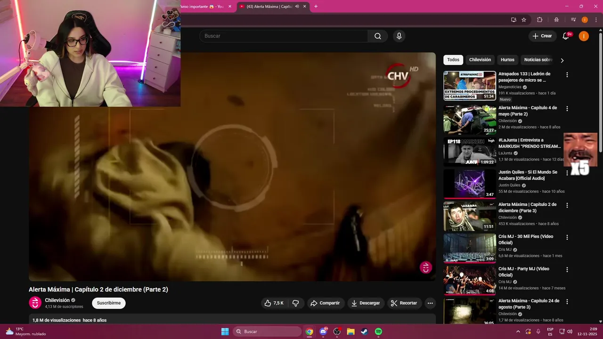Open Windows Start menu
This screenshot has width=603, height=339.
point(225,331)
